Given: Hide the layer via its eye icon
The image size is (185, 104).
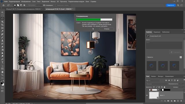Looking at the screenshot, I should pos(147,95).
